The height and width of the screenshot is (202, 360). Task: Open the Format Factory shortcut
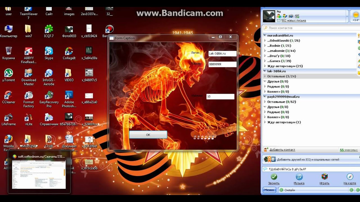29,99
